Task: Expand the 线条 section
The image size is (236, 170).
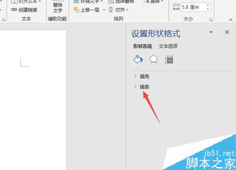Action: 142,87
